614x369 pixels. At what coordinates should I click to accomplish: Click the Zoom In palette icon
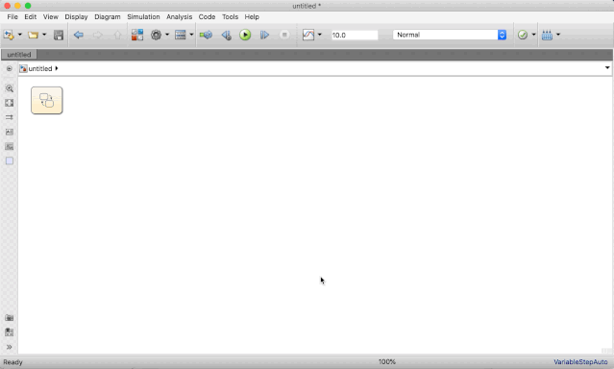coord(10,88)
